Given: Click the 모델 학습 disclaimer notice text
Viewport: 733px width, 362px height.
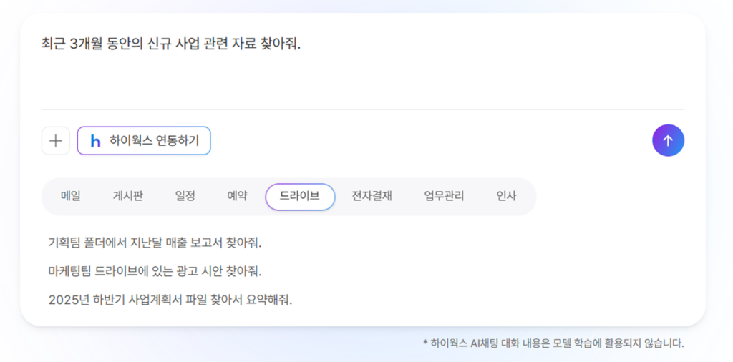Looking at the screenshot, I should tap(553, 343).
